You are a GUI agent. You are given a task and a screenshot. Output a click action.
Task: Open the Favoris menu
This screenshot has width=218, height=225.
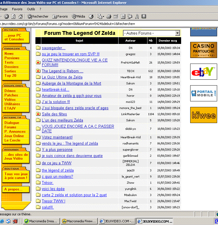coord(17,9)
